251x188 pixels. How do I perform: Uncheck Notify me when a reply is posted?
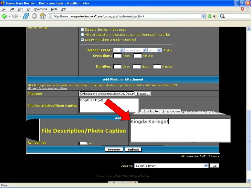tap(82, 40)
